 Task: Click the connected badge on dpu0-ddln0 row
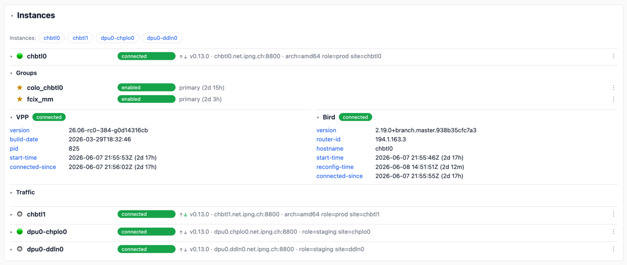point(146,249)
